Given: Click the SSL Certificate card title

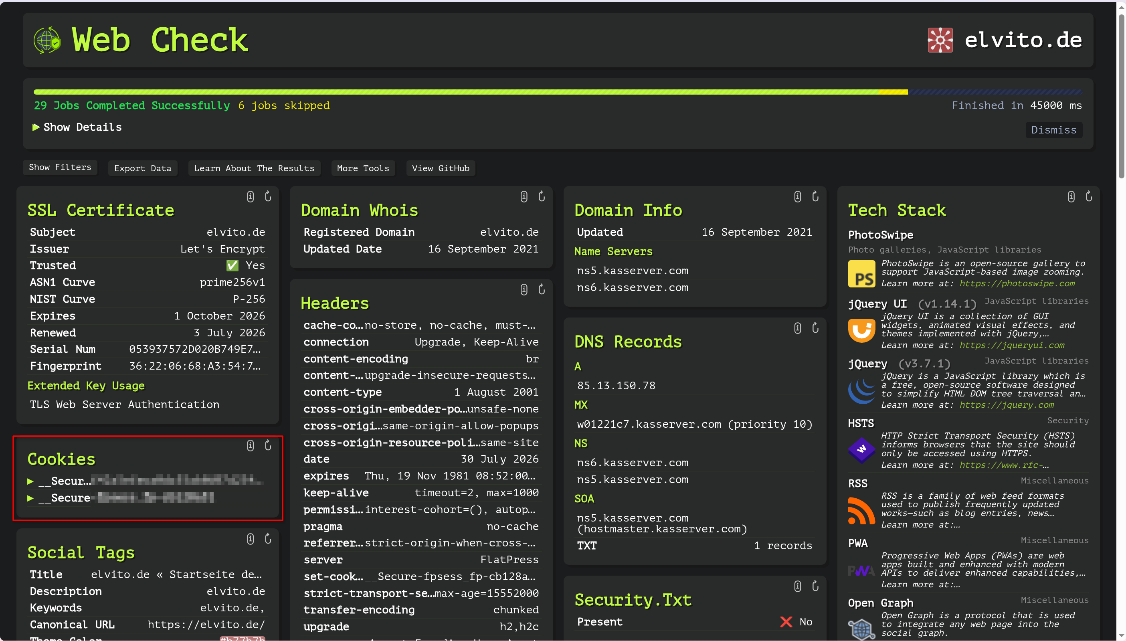Looking at the screenshot, I should (101, 210).
